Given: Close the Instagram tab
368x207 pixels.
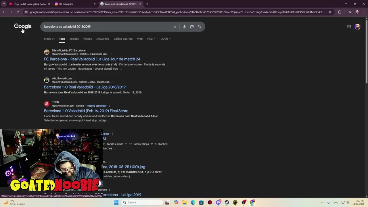Looking at the screenshot, I should click(x=95, y=4).
